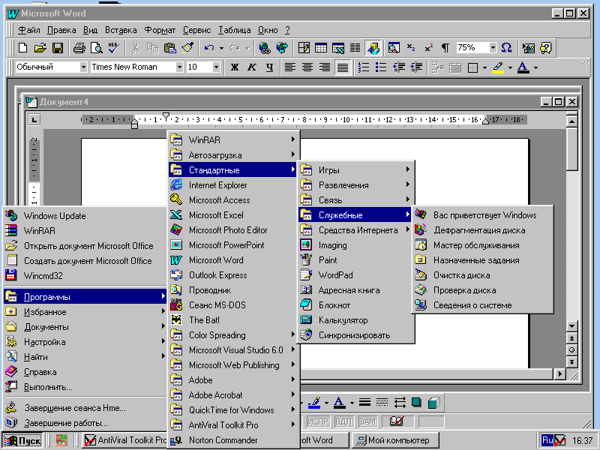The image size is (600, 450).
Task: Toggle italic К formatting
Action: click(252, 67)
